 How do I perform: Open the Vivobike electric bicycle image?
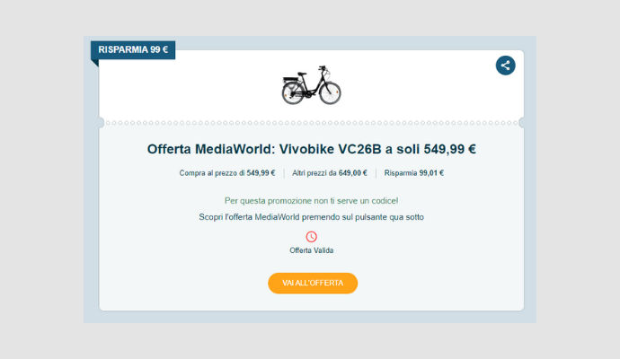pyautogui.click(x=311, y=85)
